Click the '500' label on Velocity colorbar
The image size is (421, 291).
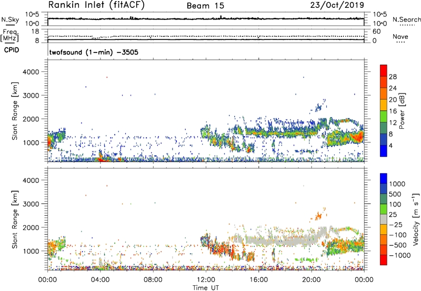click(395, 194)
